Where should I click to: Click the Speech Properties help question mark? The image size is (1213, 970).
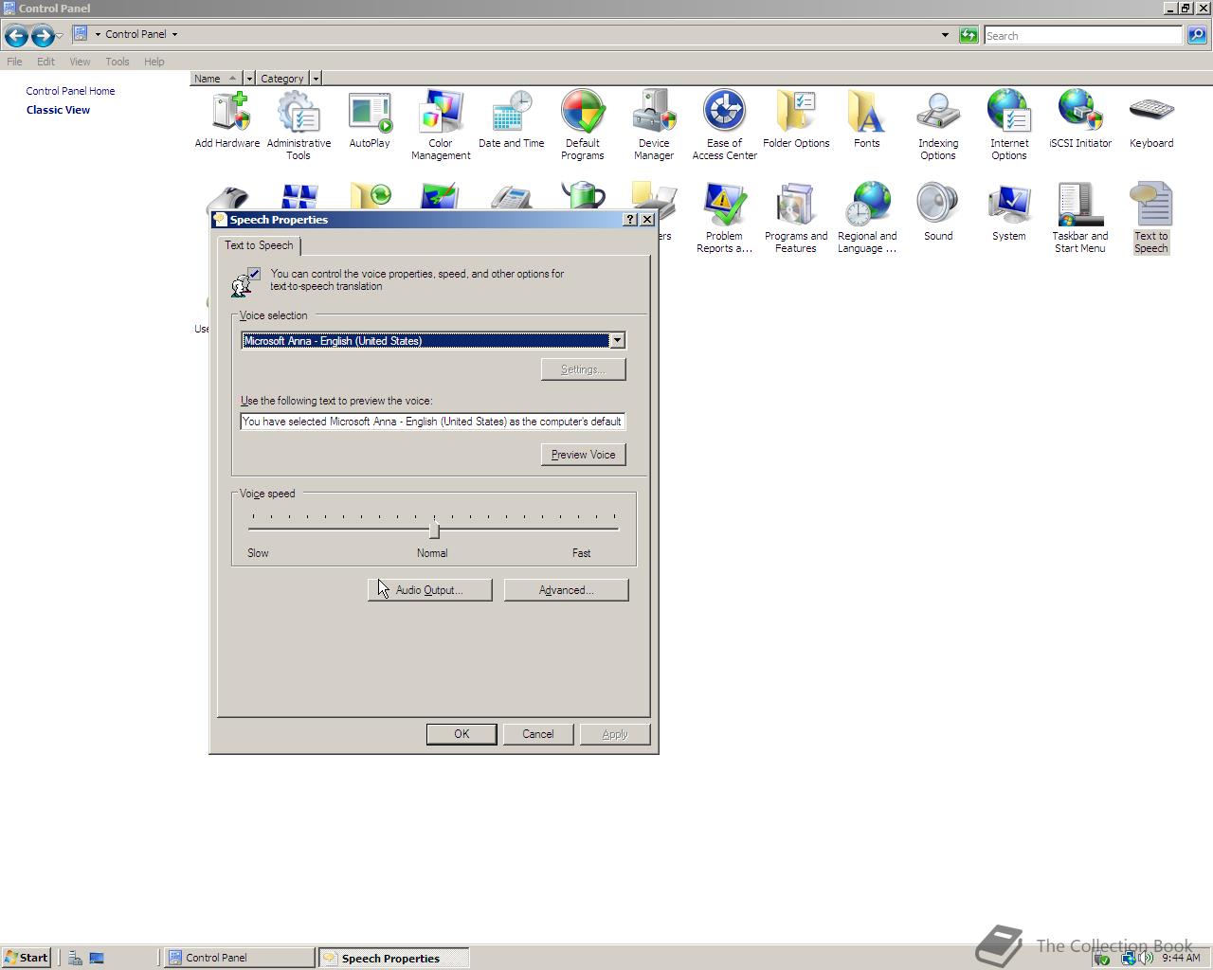[630, 219]
